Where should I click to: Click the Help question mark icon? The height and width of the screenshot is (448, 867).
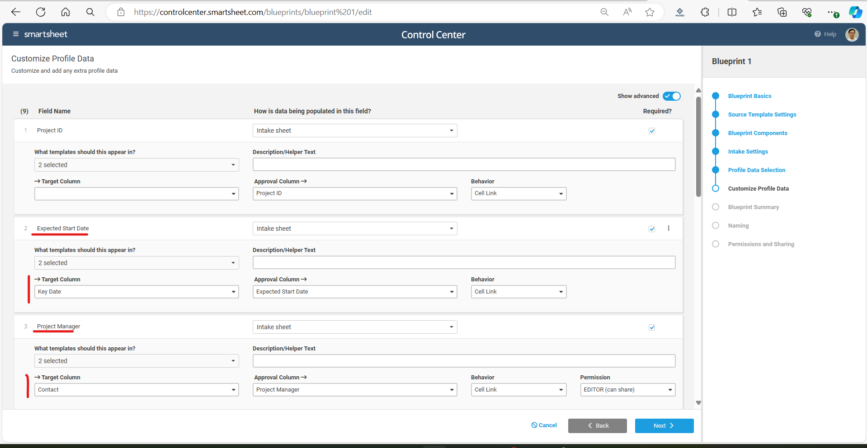click(x=818, y=34)
